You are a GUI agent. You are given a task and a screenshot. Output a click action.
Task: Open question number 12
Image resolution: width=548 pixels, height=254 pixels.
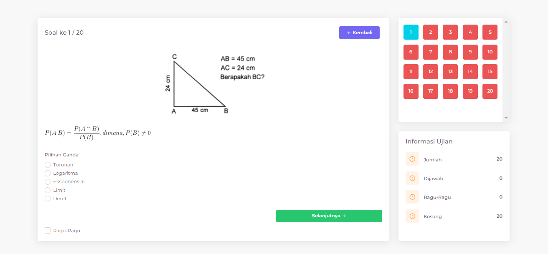pyautogui.click(x=430, y=72)
